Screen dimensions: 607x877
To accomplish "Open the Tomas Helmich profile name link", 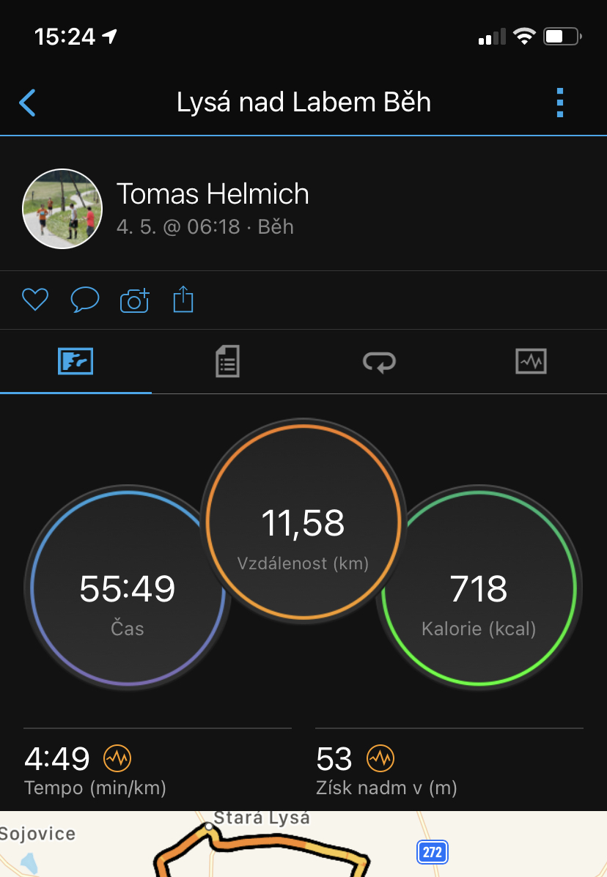I will pyautogui.click(x=213, y=194).
